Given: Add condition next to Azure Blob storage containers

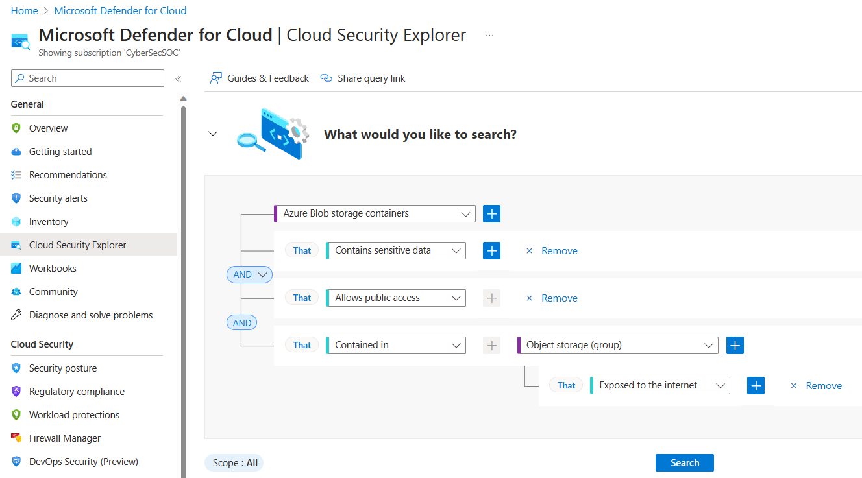Looking at the screenshot, I should pos(491,213).
